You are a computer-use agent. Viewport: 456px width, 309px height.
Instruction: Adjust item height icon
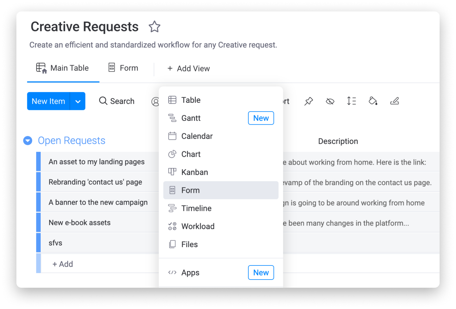click(x=351, y=101)
